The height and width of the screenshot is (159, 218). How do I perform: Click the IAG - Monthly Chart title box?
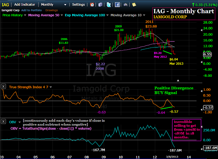click(184, 14)
